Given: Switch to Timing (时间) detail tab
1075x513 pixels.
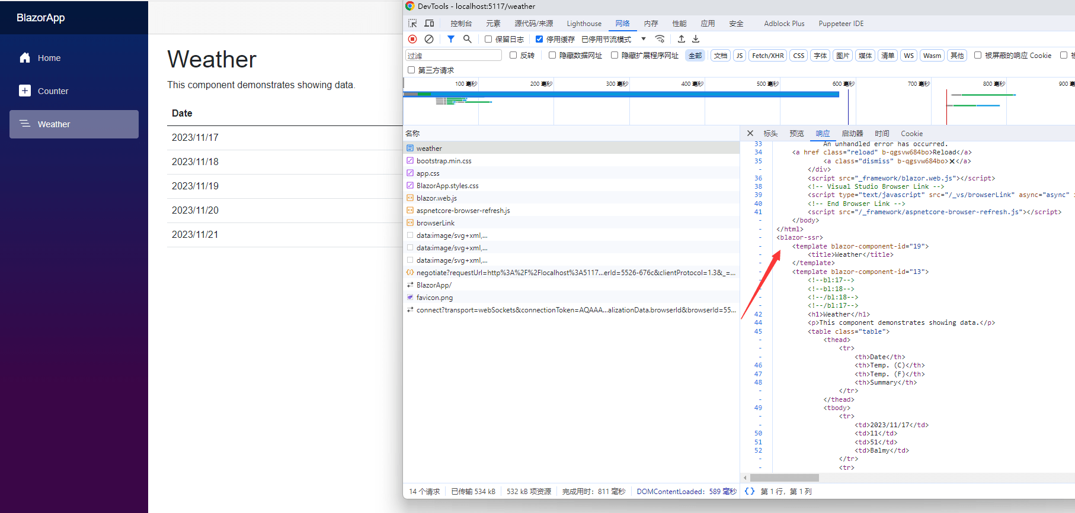Looking at the screenshot, I should [882, 134].
